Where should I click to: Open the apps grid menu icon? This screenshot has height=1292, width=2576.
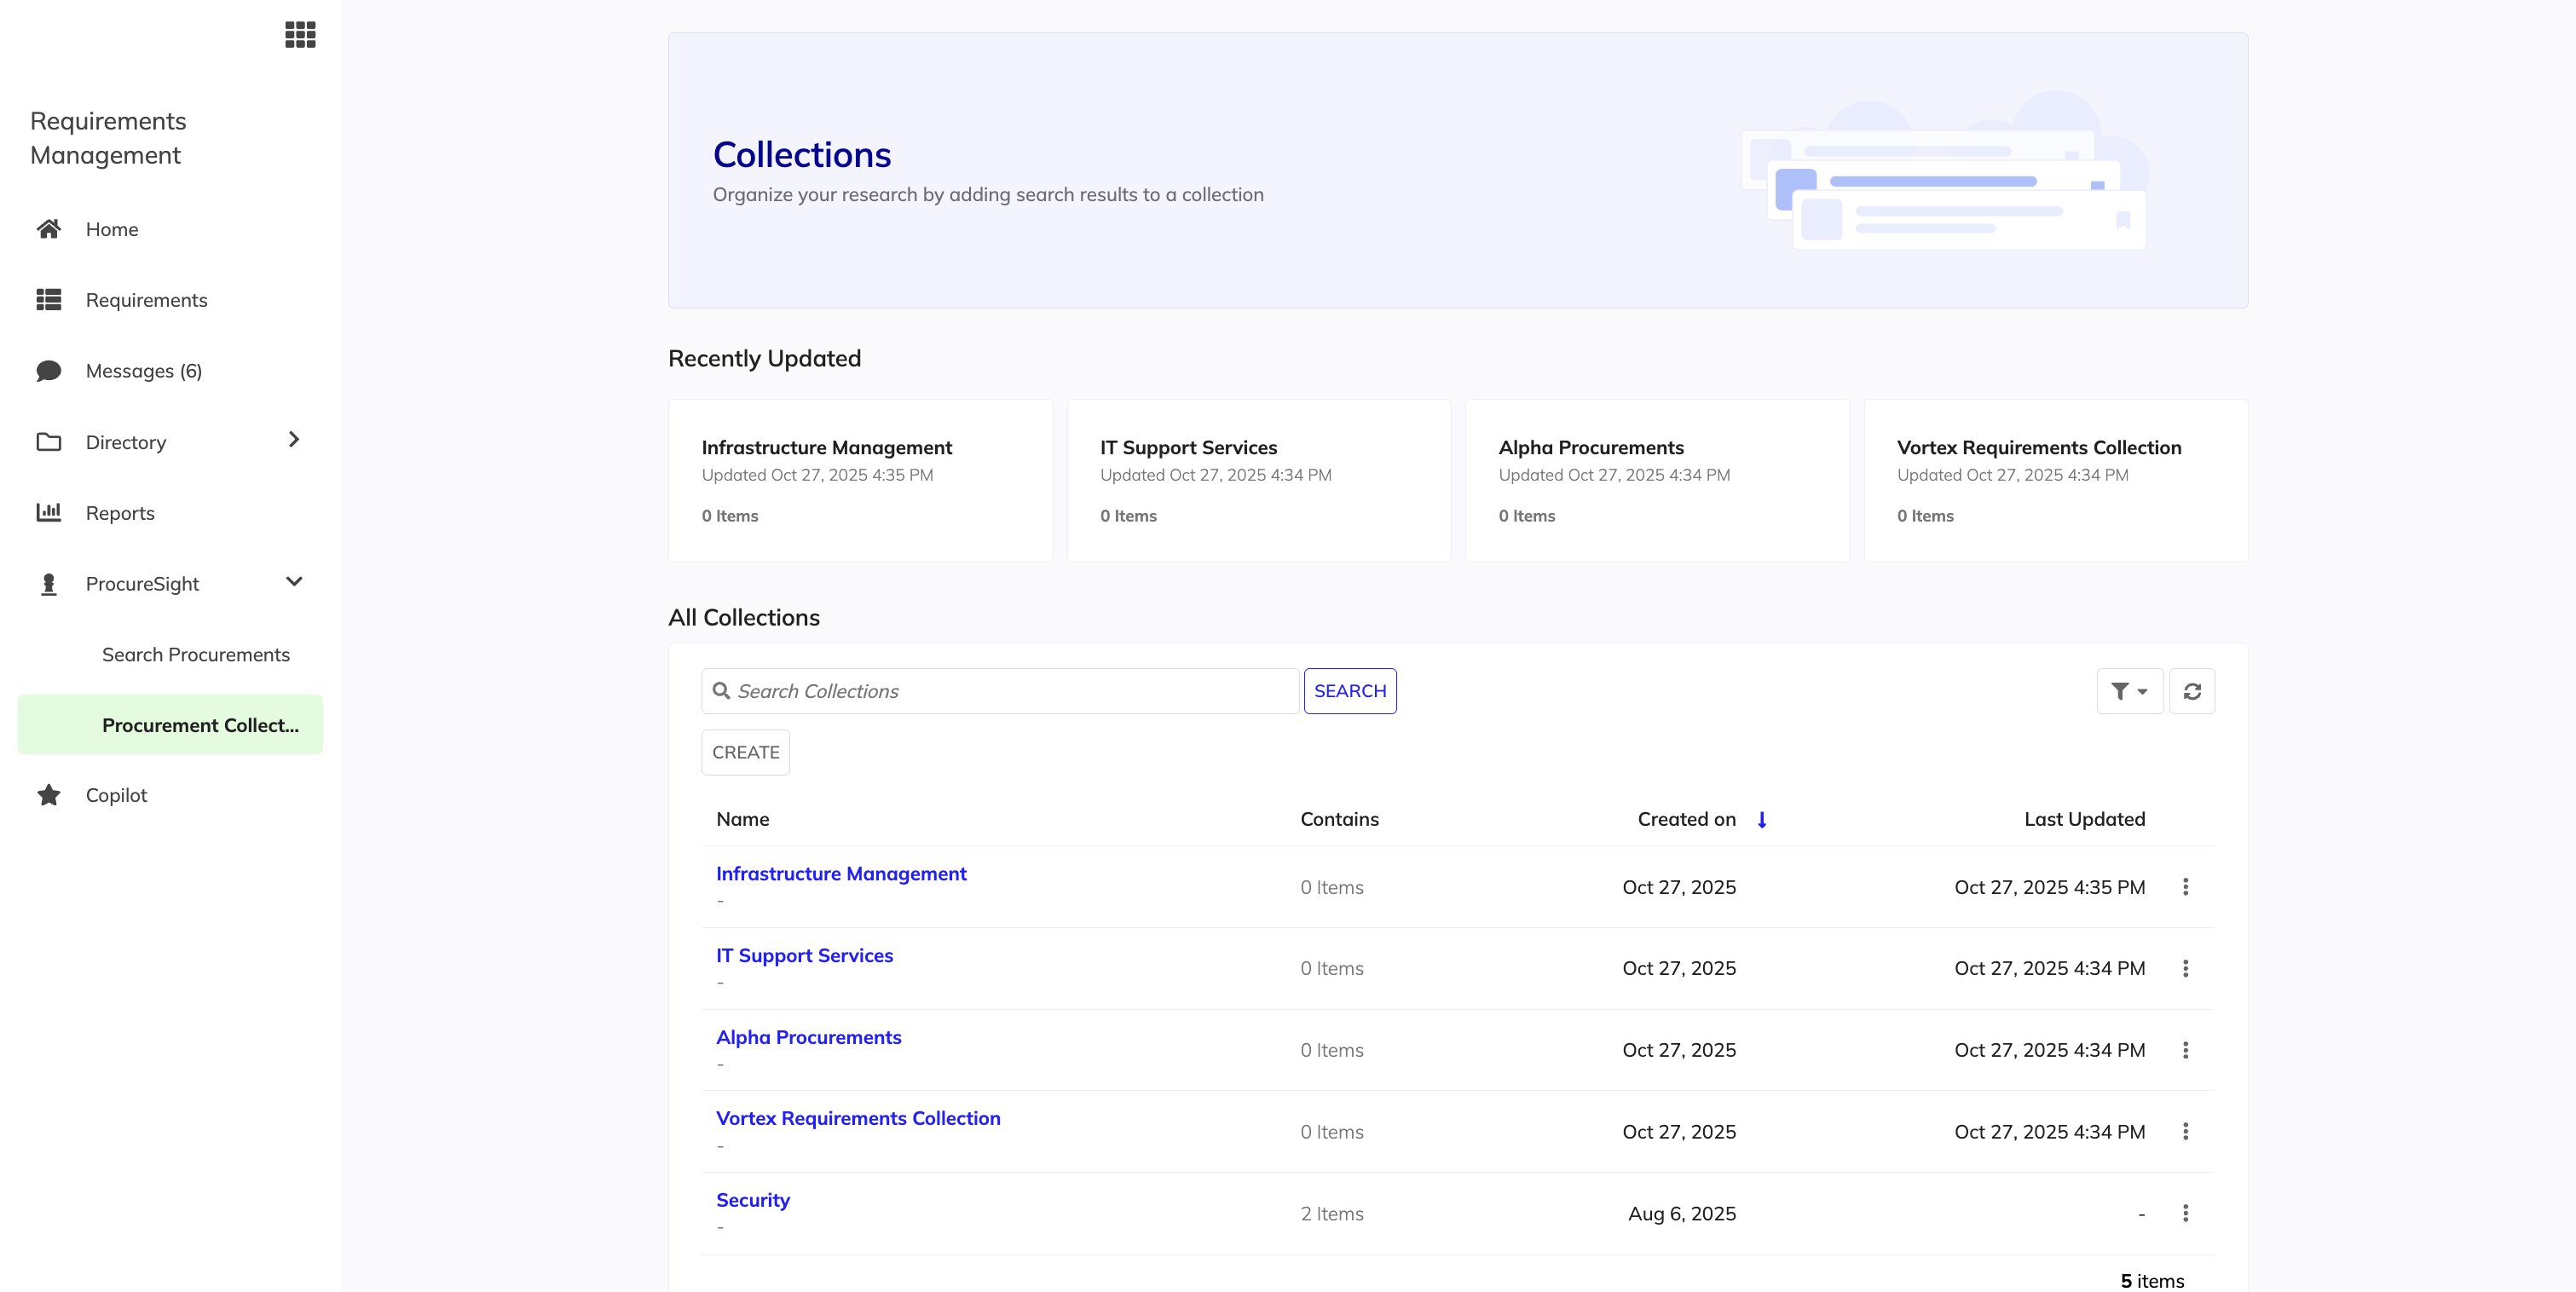click(300, 35)
